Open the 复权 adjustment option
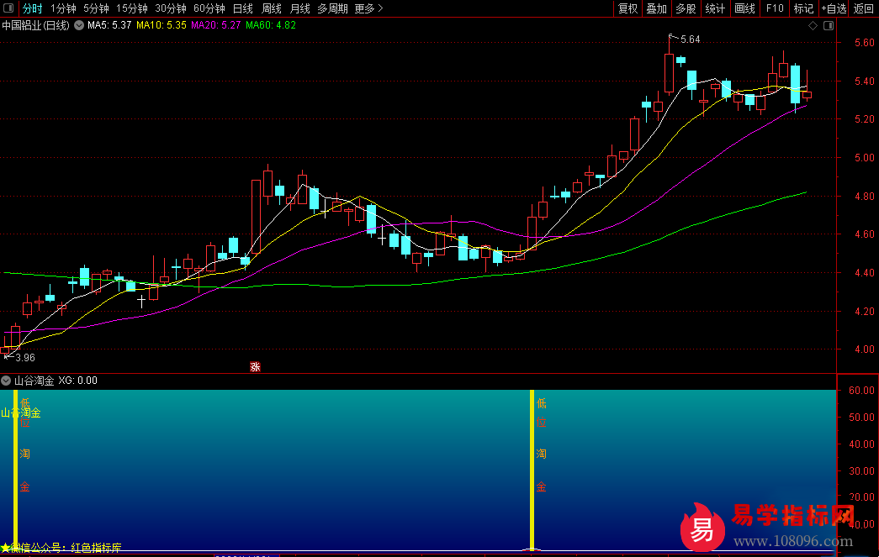 (627, 8)
